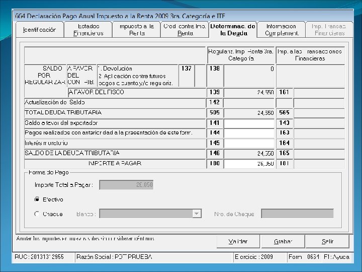Click Importe a Pagar field casilla 180
Screen dimensions: 362x272
(x=249, y=164)
